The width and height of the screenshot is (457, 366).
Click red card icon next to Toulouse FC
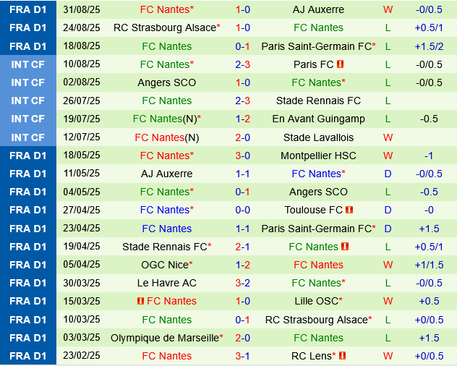[x=349, y=210]
